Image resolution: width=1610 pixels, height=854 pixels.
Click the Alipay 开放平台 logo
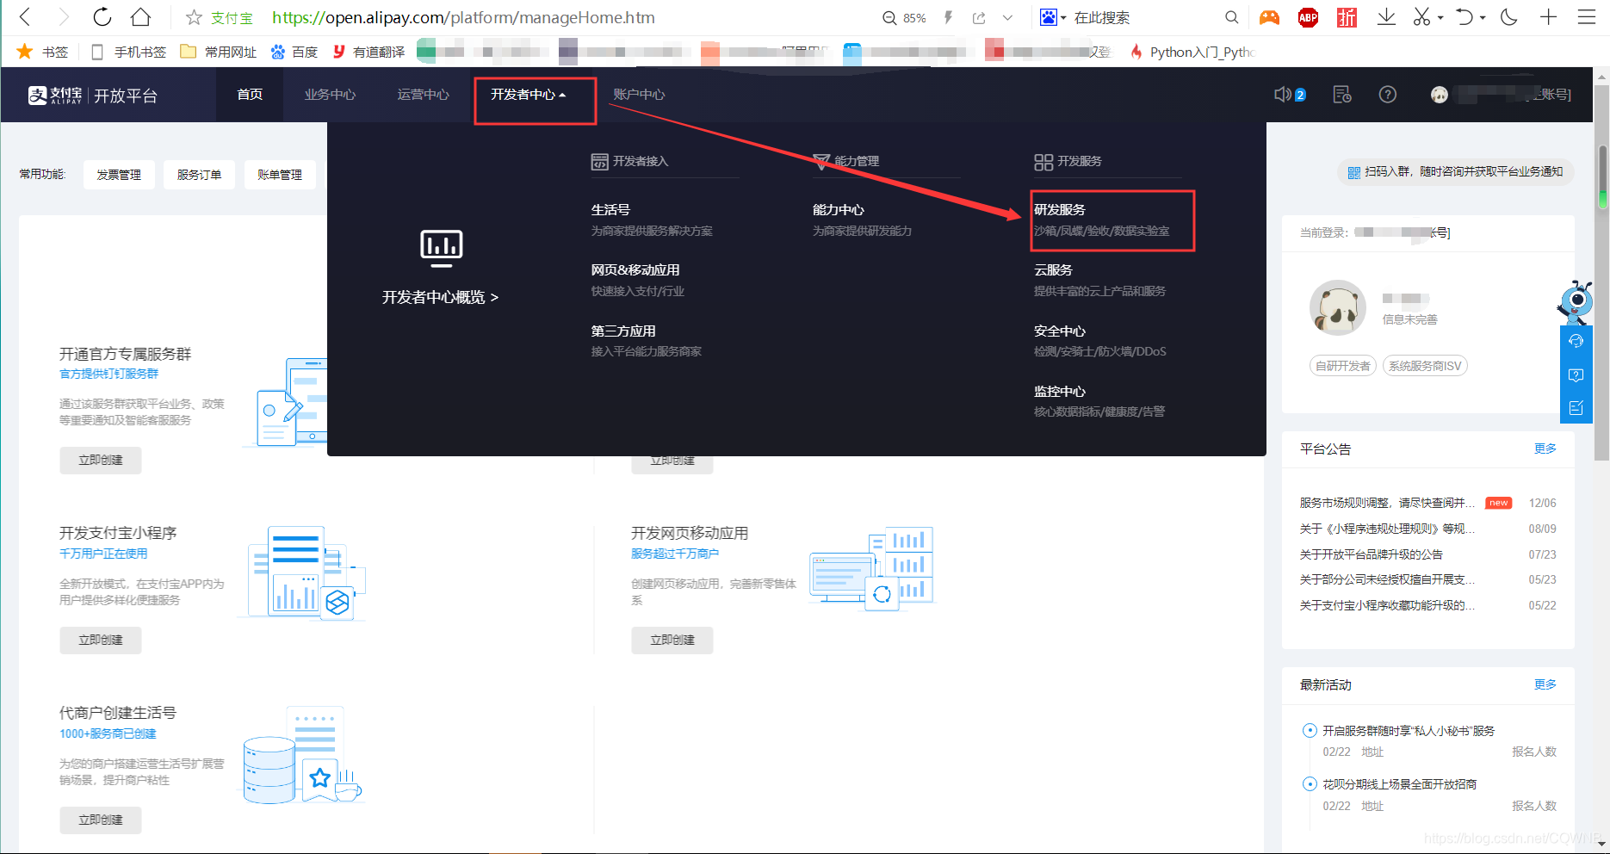tap(93, 96)
